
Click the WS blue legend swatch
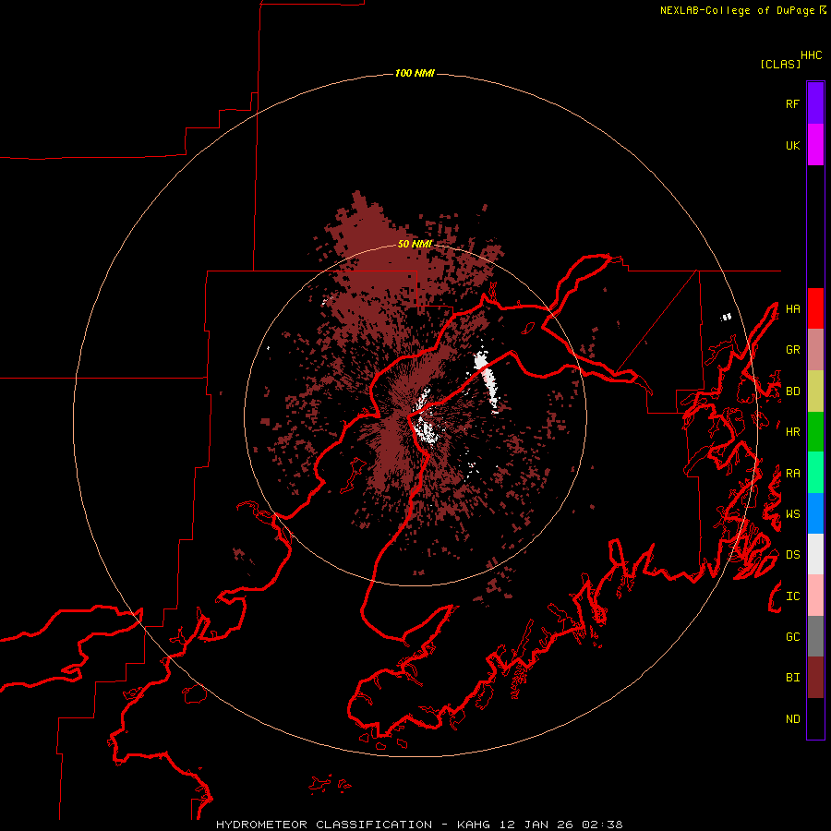point(815,513)
